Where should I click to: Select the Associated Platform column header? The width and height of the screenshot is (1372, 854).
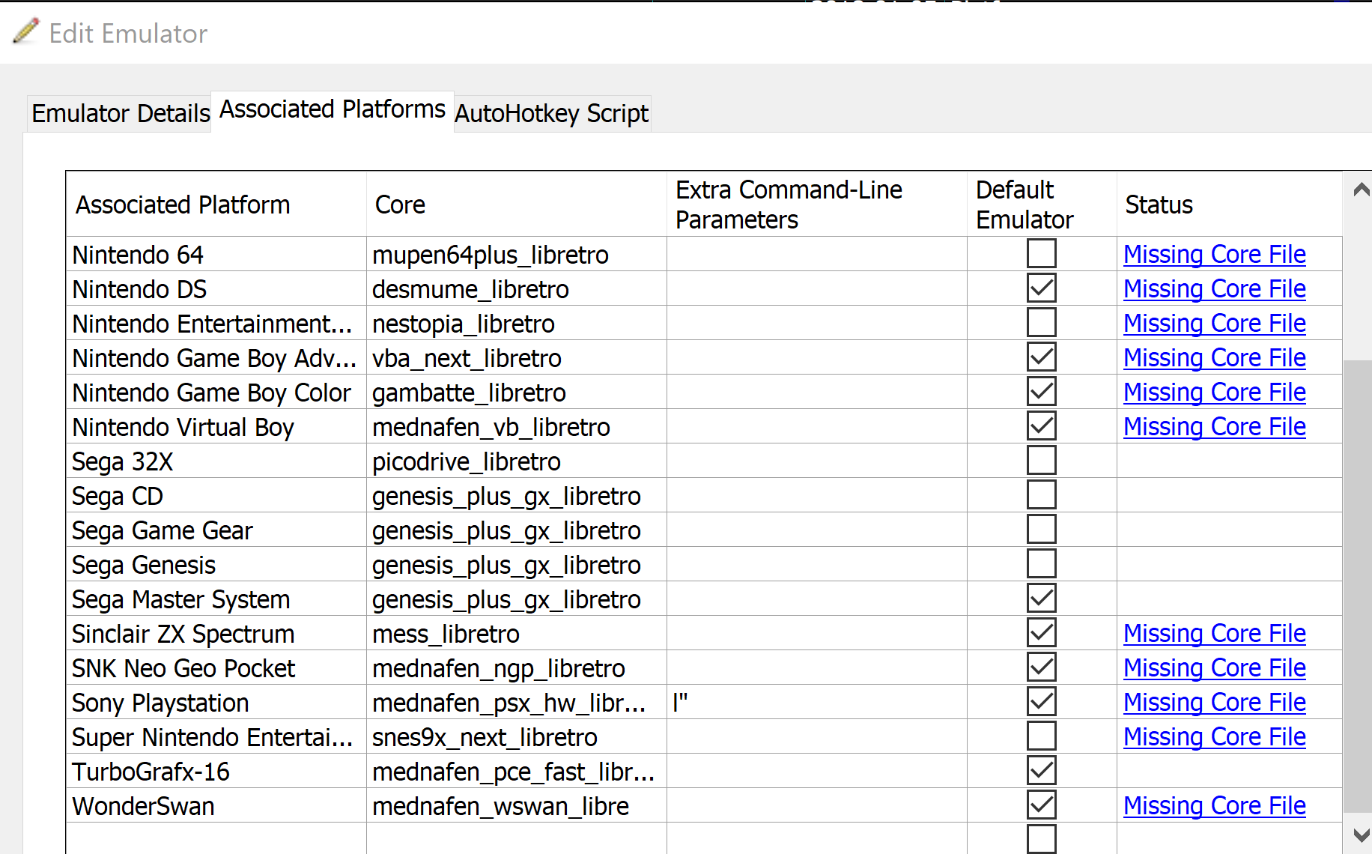tap(216, 205)
